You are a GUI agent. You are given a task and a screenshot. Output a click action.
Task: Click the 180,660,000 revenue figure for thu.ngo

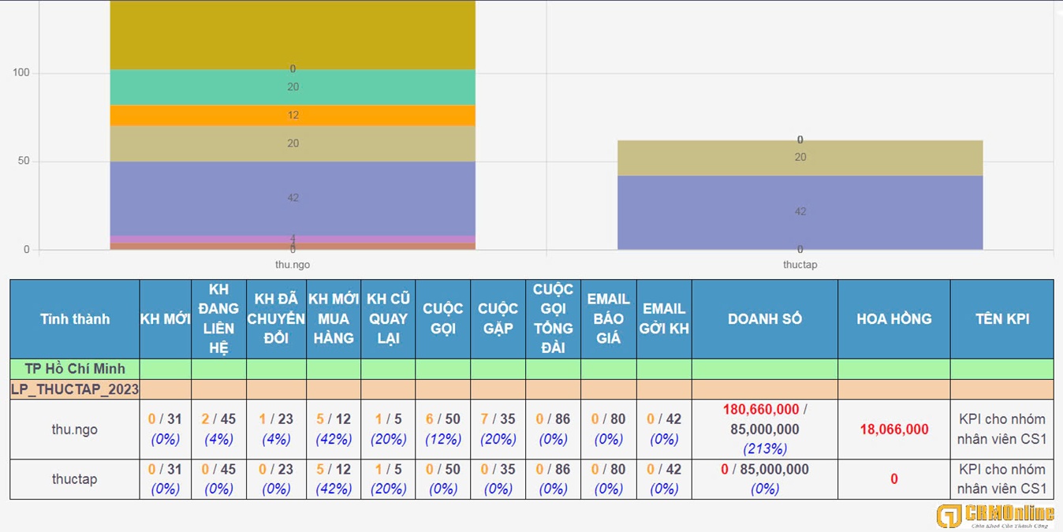coord(760,410)
